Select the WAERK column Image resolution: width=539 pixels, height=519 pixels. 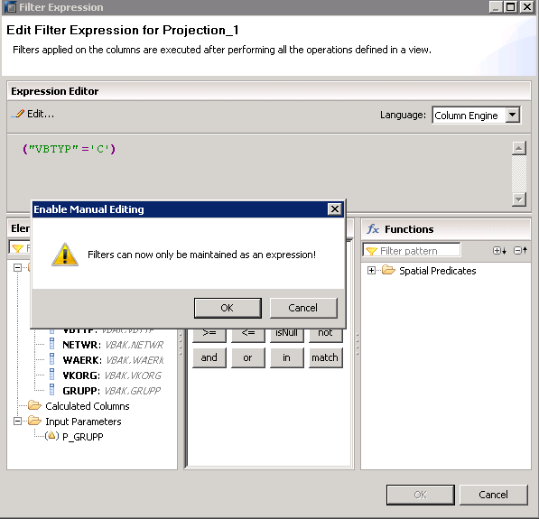[x=113, y=360]
